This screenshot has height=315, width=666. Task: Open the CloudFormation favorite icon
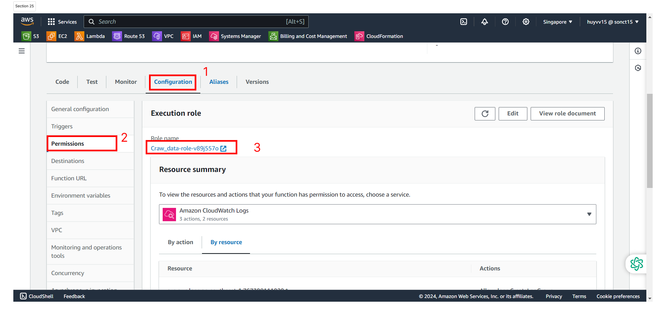tap(359, 36)
